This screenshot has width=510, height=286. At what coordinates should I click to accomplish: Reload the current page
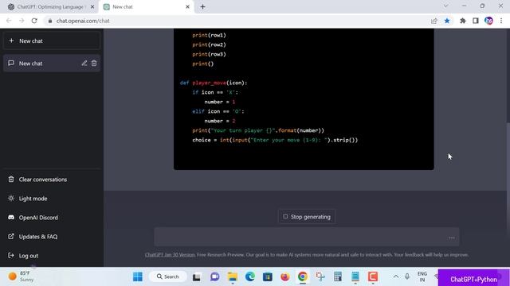point(34,21)
